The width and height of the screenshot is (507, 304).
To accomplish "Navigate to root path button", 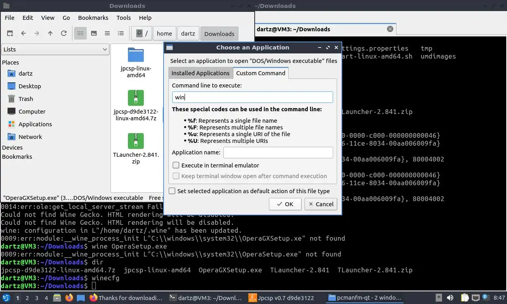I will (x=142, y=34).
